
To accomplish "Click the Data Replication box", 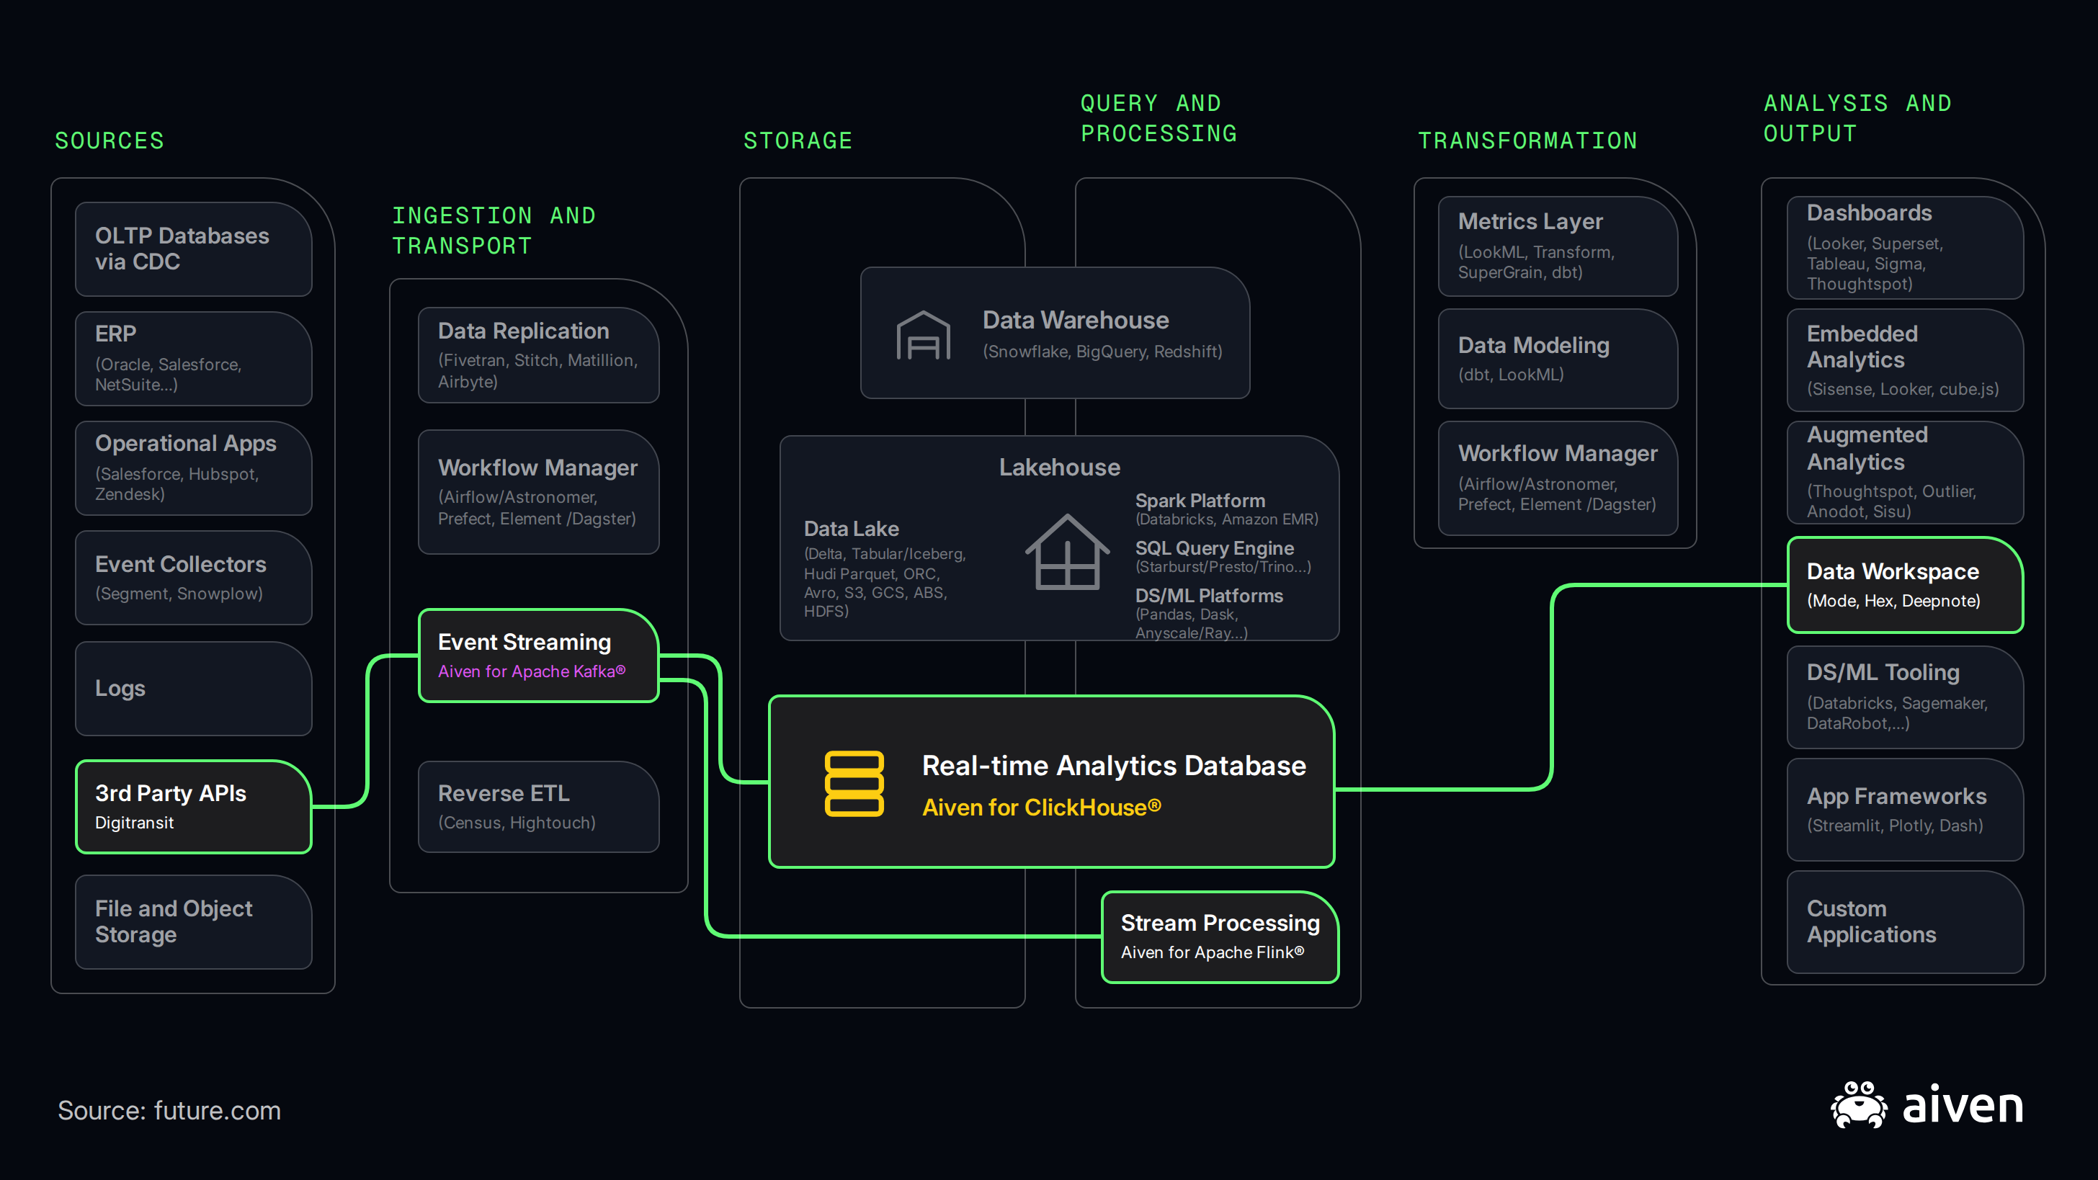I will tap(538, 355).
